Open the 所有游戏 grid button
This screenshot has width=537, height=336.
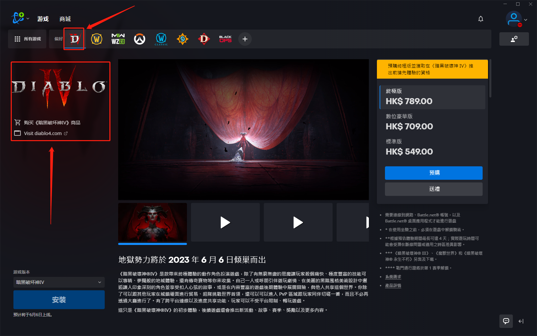[x=28, y=39]
